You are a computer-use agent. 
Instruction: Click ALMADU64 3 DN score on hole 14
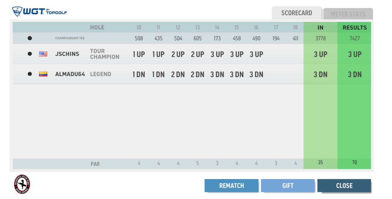click(x=217, y=75)
